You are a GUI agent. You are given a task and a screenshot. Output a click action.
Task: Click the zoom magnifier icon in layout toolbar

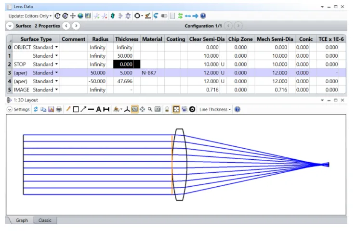click(150, 110)
